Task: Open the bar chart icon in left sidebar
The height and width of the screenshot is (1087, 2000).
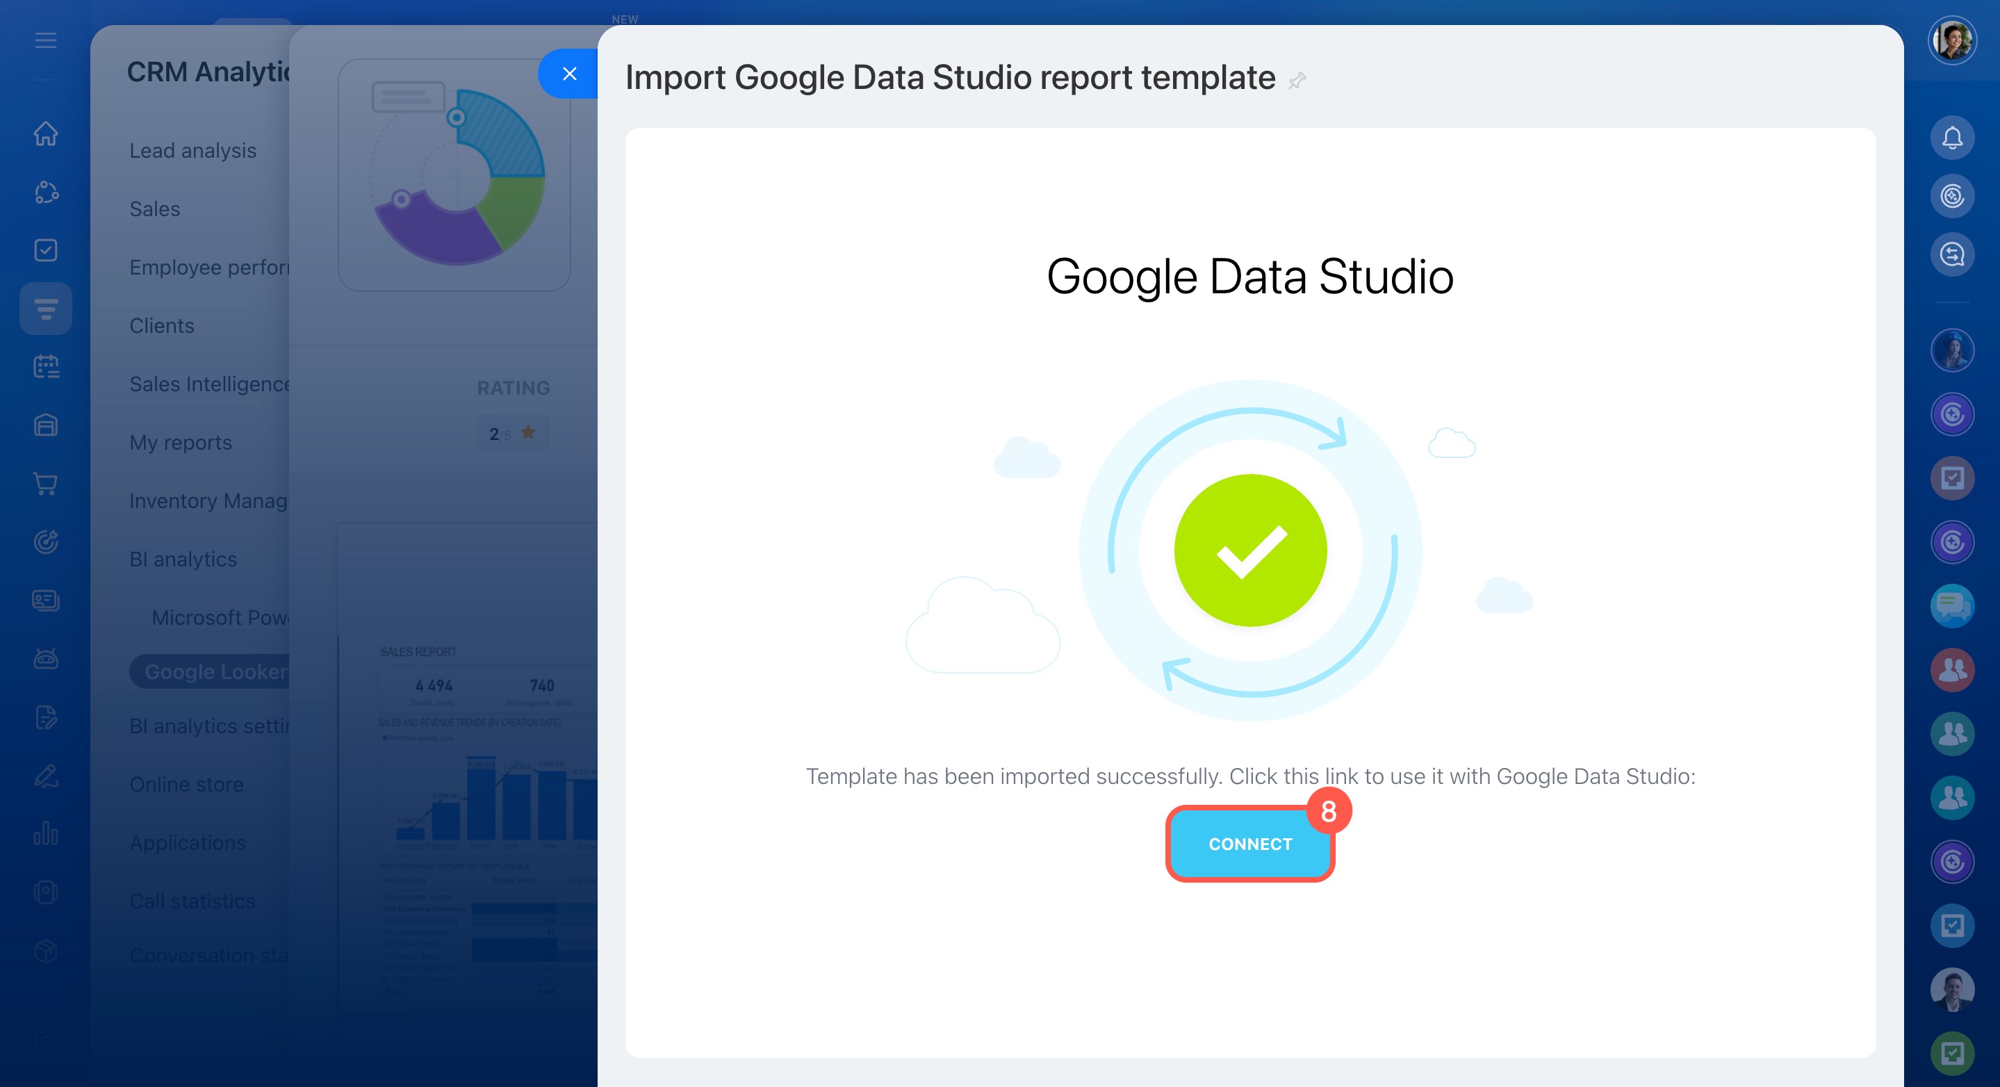Action: coord(46,834)
